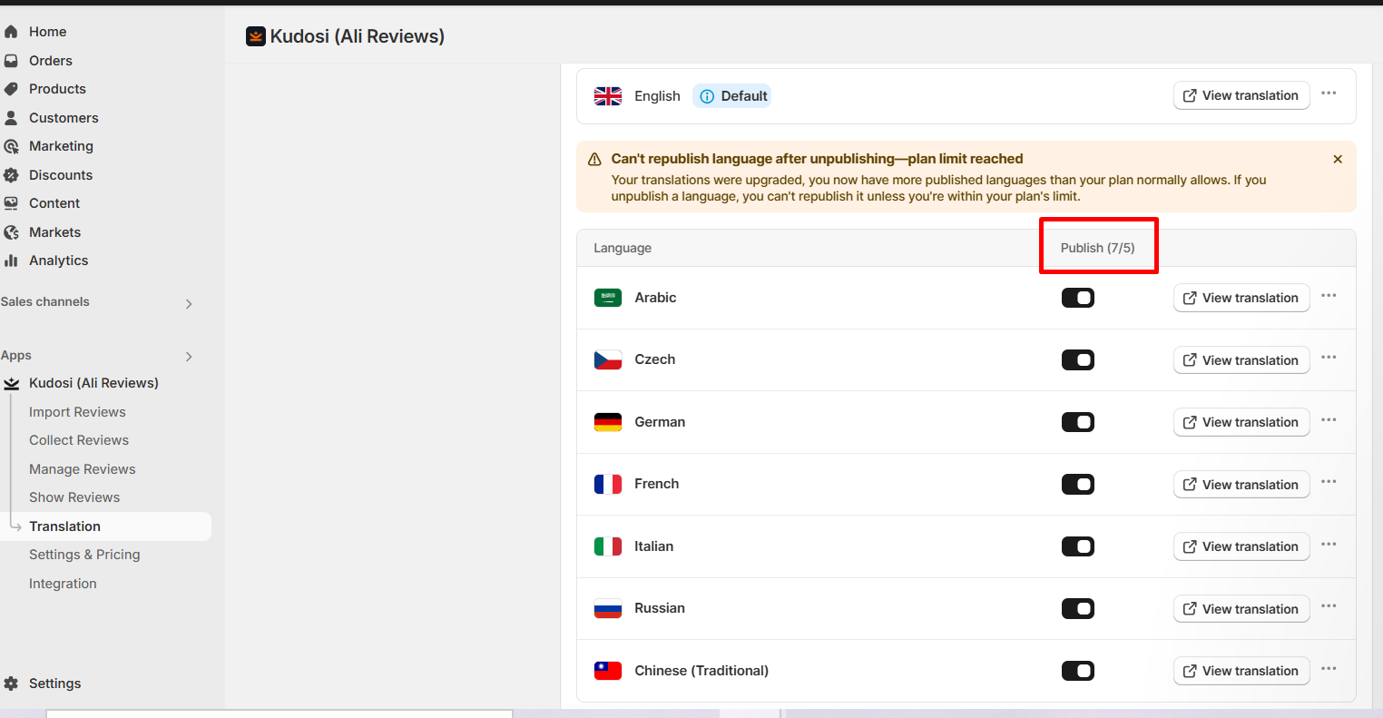1383x718 pixels.
Task: Toggle Chinese (Traditional) publish switch
Action: click(x=1078, y=671)
